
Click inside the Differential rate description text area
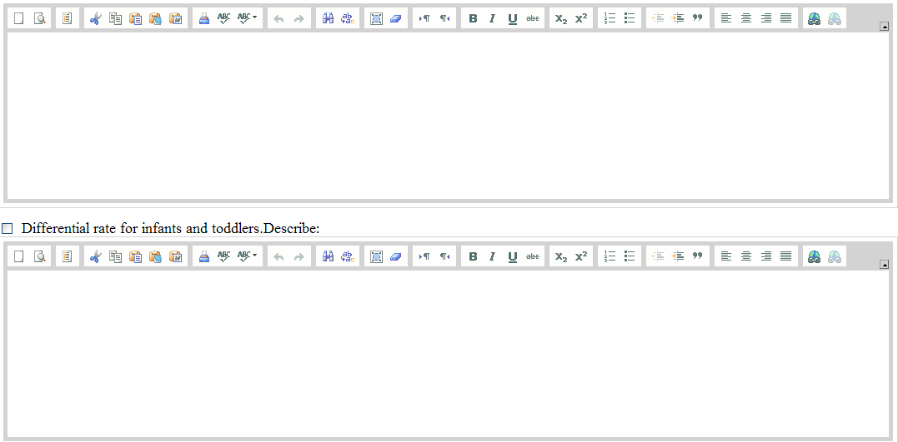[448, 353]
